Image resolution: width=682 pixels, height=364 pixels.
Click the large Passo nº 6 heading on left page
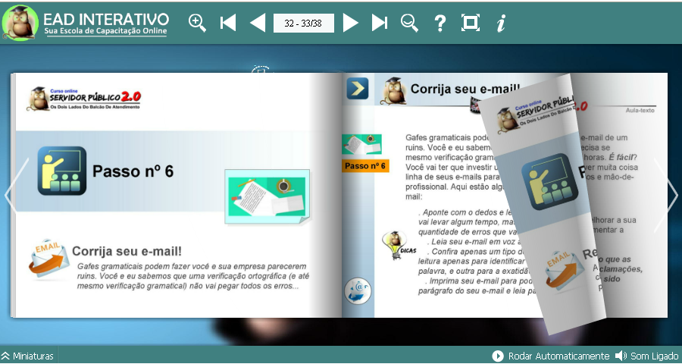pos(133,171)
